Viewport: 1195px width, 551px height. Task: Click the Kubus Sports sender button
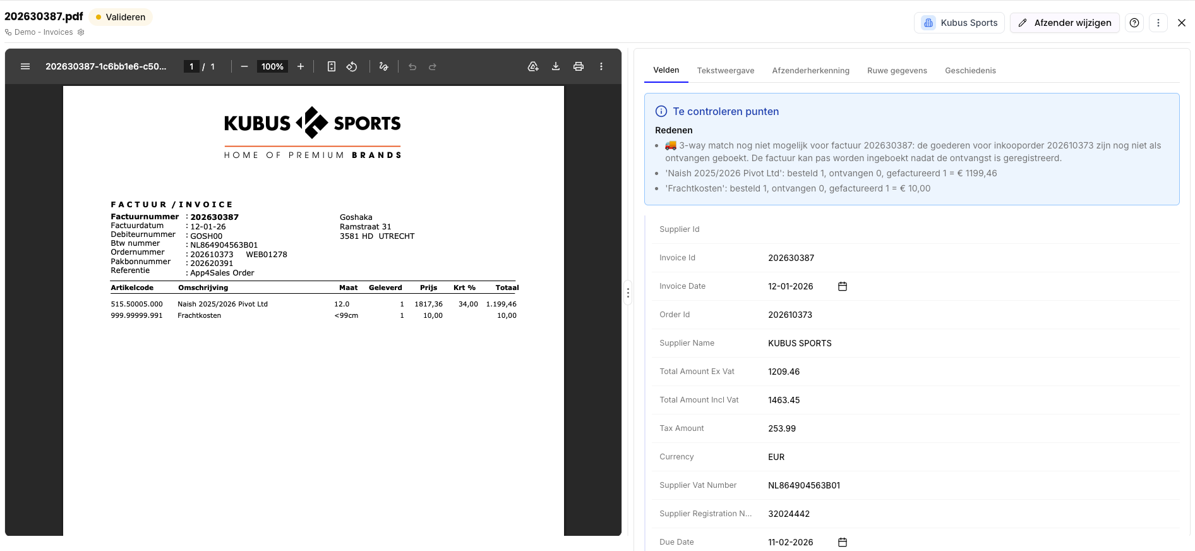[959, 23]
